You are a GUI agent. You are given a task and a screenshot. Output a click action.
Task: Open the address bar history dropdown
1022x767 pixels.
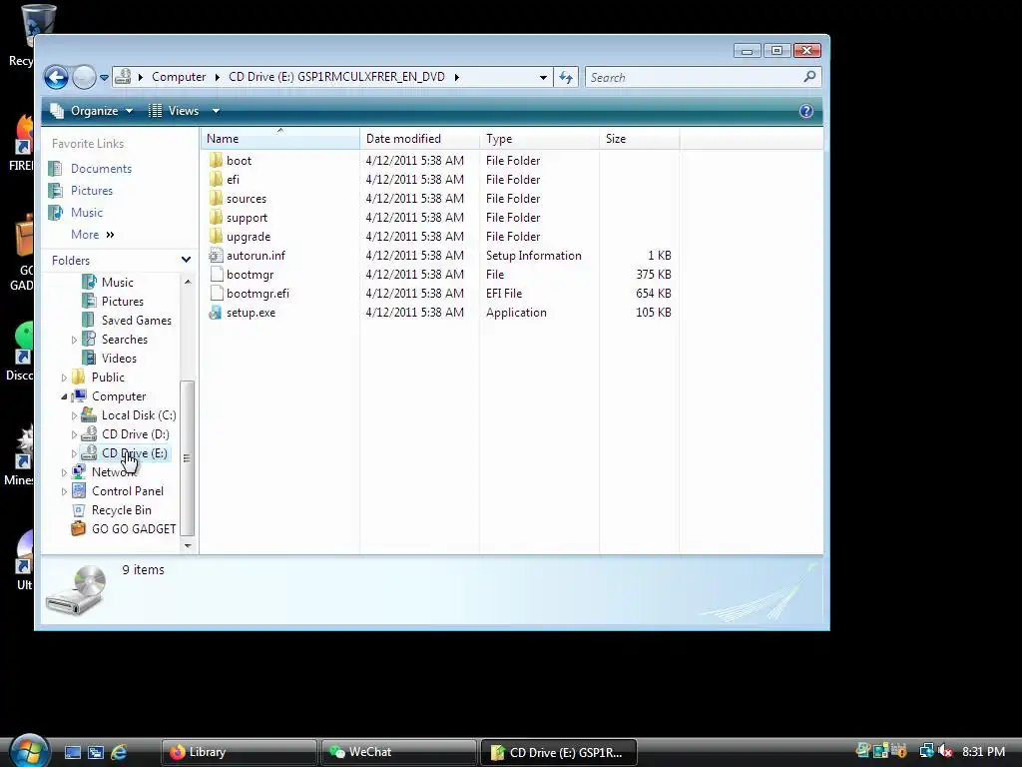pyautogui.click(x=543, y=78)
